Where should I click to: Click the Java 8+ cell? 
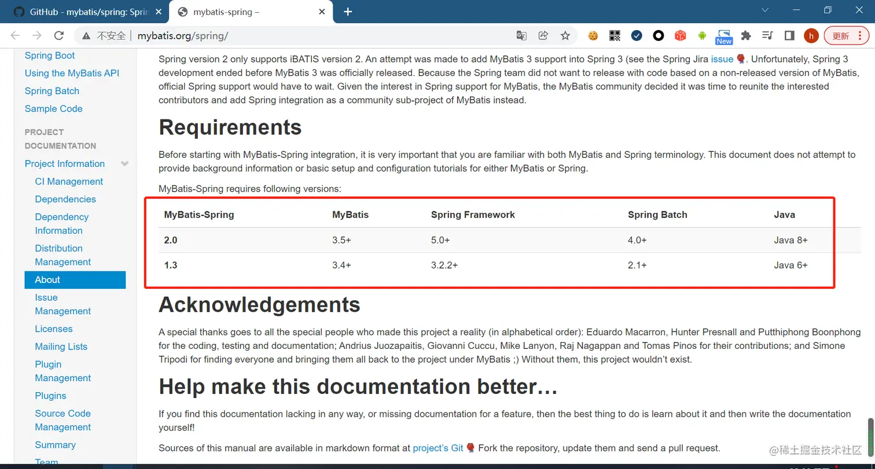click(791, 240)
